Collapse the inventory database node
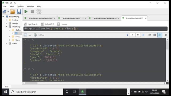This screenshot has width=171, height=96. coord(6,27)
